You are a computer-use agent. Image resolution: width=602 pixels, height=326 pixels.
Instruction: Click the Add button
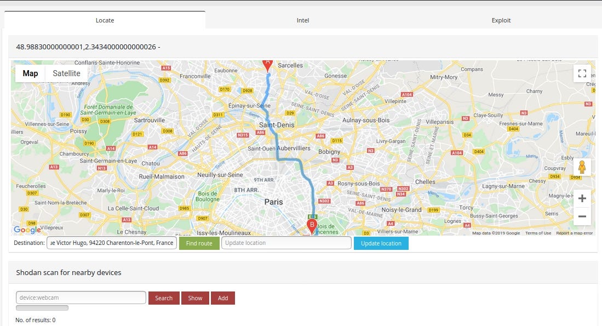click(223, 298)
